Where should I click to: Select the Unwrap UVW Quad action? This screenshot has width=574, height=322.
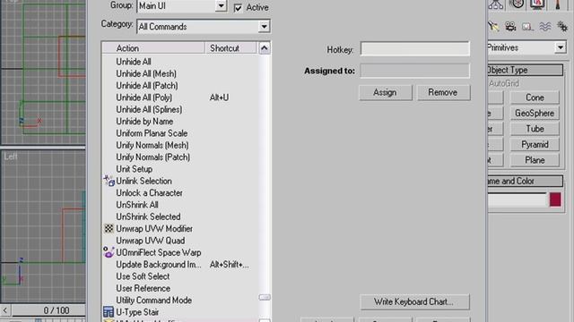point(151,241)
